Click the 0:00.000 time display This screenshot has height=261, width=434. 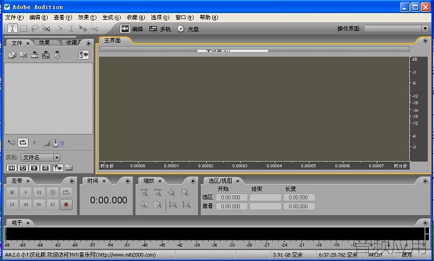108,200
